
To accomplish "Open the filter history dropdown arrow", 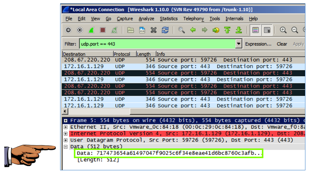I will [239, 44].
